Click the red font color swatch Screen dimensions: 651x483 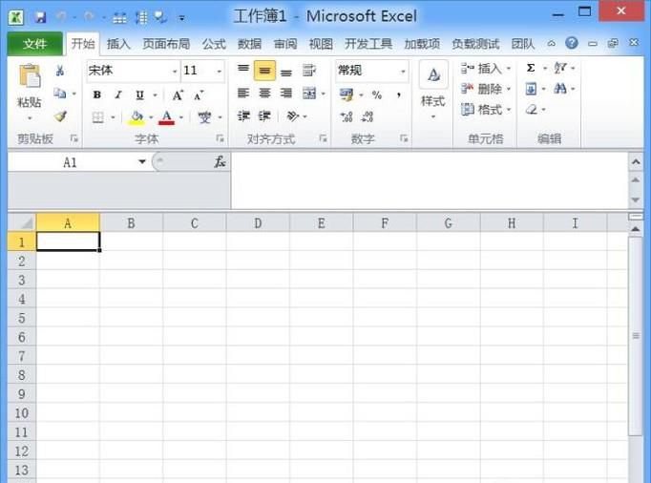(x=167, y=117)
